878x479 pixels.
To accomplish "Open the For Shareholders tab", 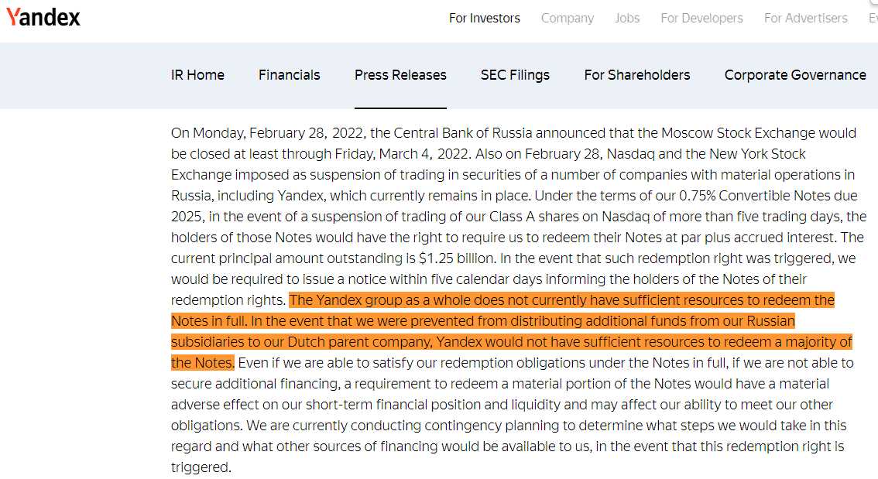I will [636, 75].
